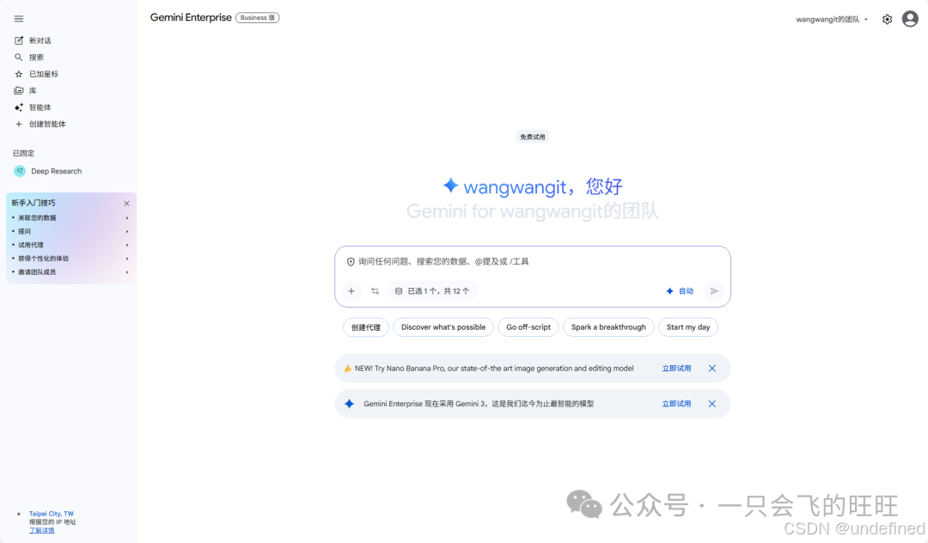
Task: Expand the 试用代理 tip arrow
Action: coord(127,245)
